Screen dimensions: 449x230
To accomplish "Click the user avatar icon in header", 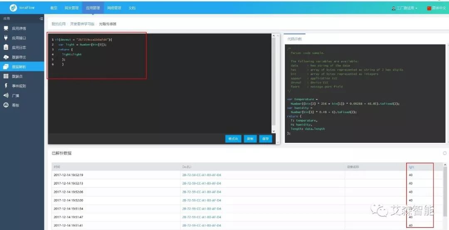I will 394,8.
